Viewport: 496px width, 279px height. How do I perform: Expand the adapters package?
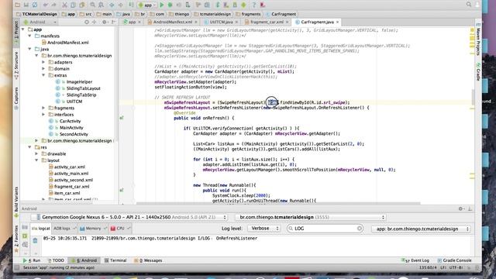(43, 62)
